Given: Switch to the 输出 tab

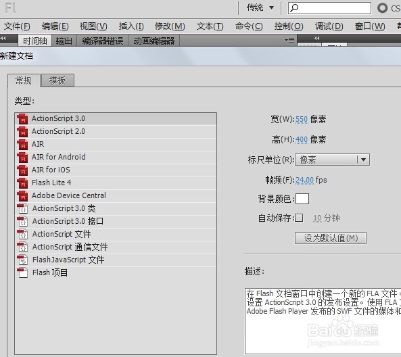Looking at the screenshot, I should 64,41.
